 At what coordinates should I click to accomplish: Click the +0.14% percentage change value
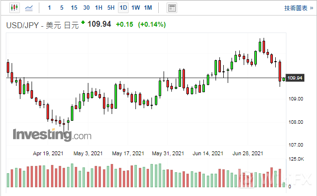(x=152, y=24)
